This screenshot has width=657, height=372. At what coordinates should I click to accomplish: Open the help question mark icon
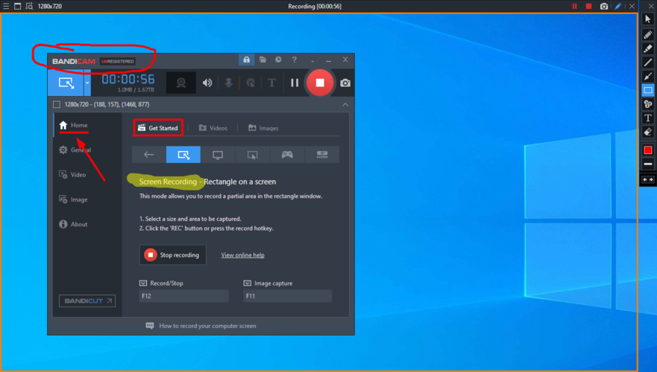[294, 60]
